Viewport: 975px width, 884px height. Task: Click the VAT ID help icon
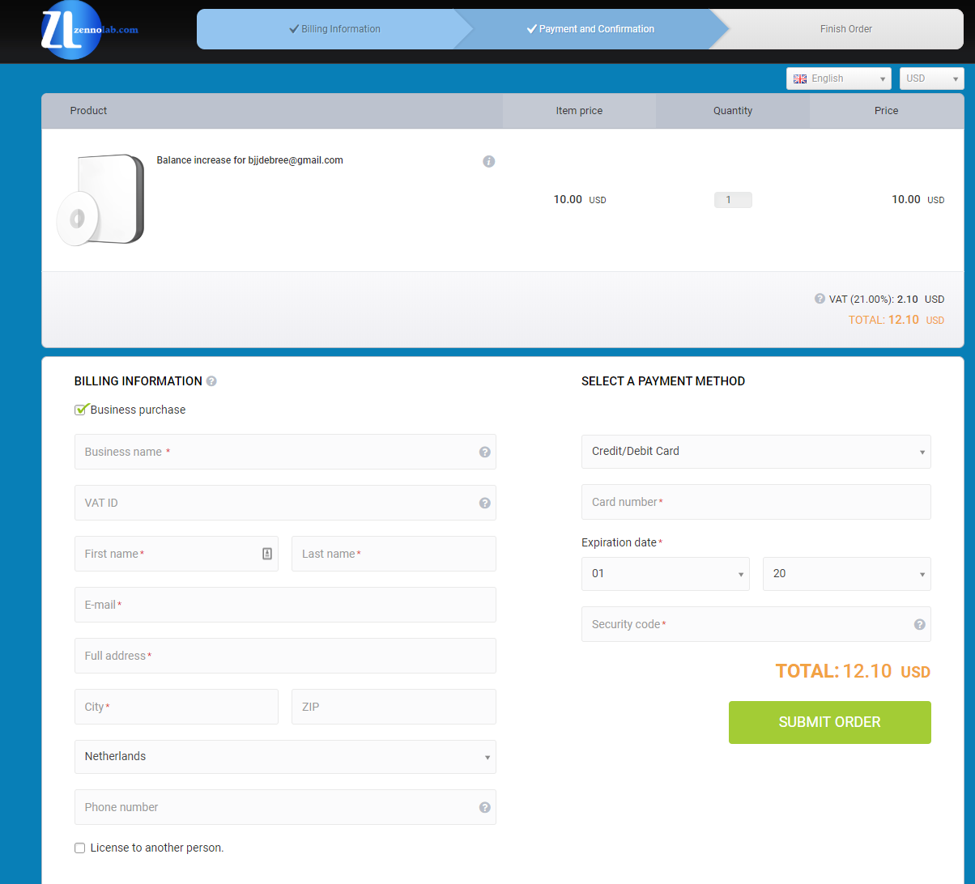[x=484, y=503]
